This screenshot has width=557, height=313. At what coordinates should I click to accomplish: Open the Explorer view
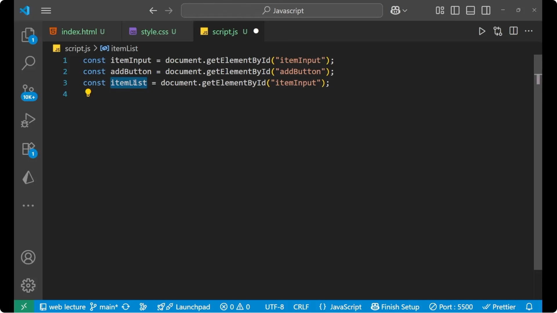(28, 35)
